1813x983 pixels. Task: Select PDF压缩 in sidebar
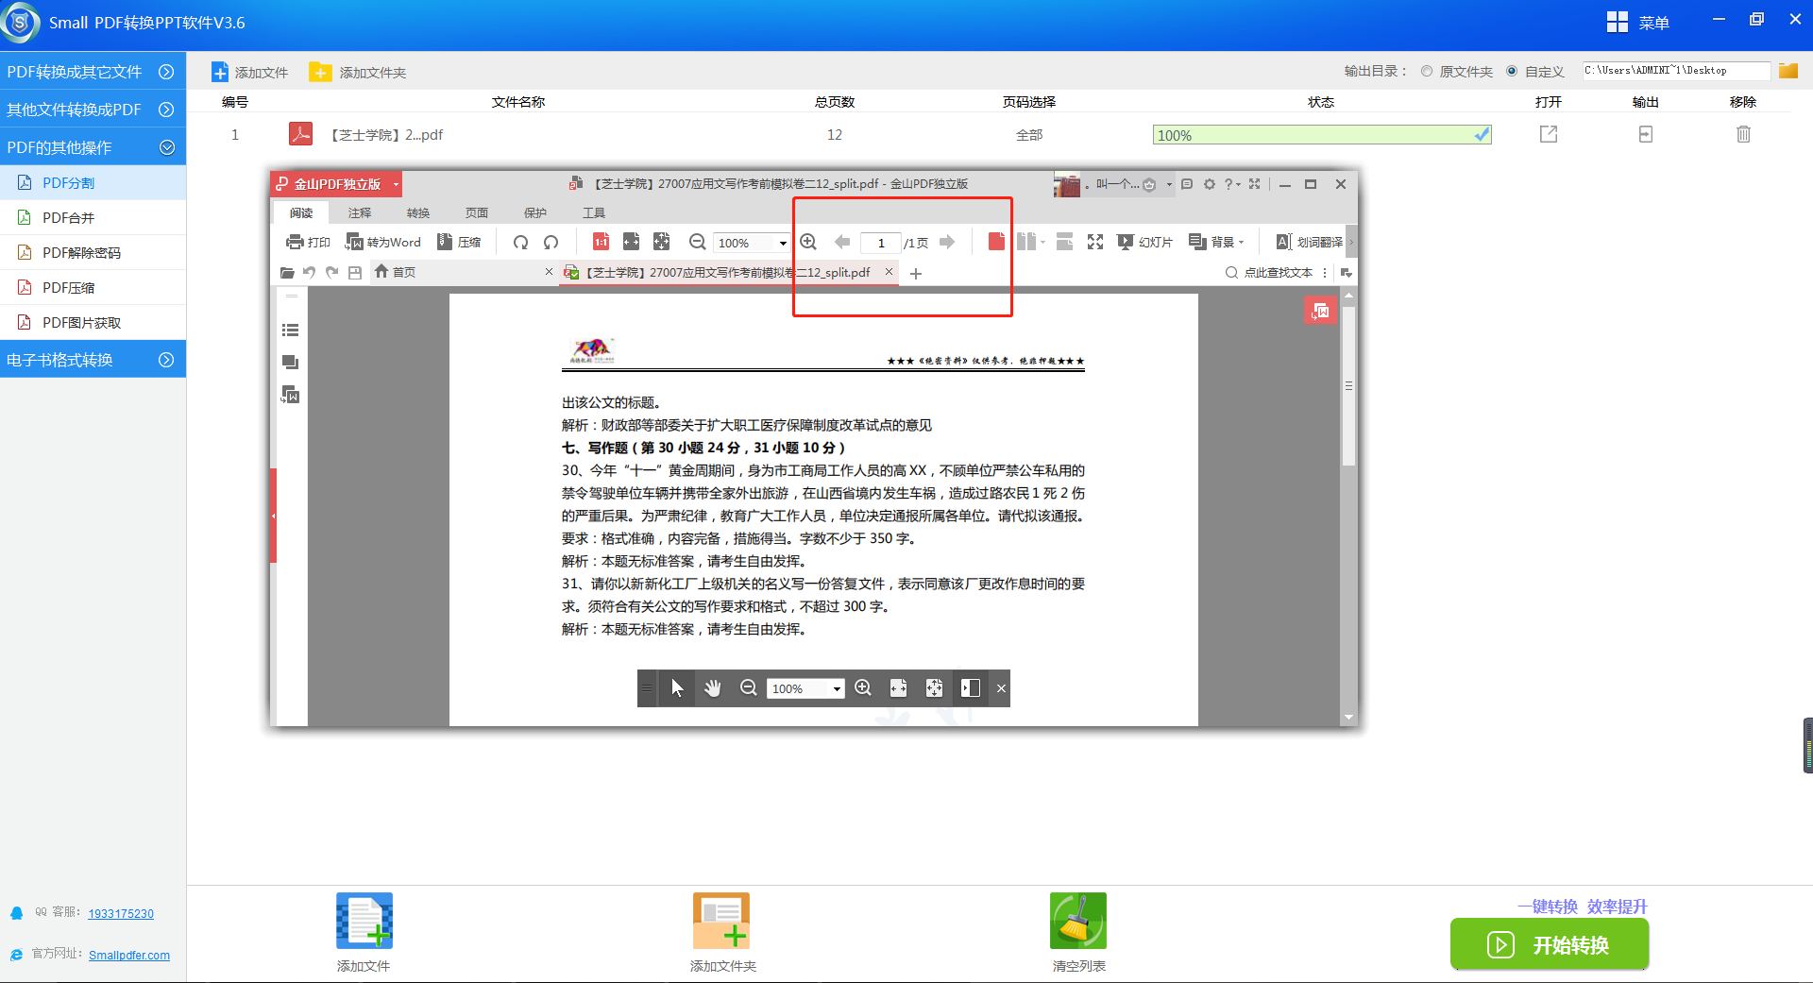93,288
